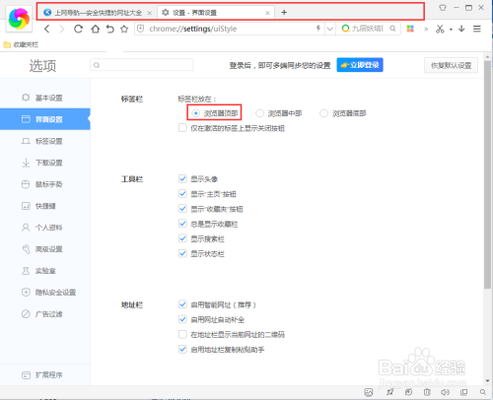Open 广告过滤 in sidebar
Screen dimensions: 493x400
[x=45, y=314]
